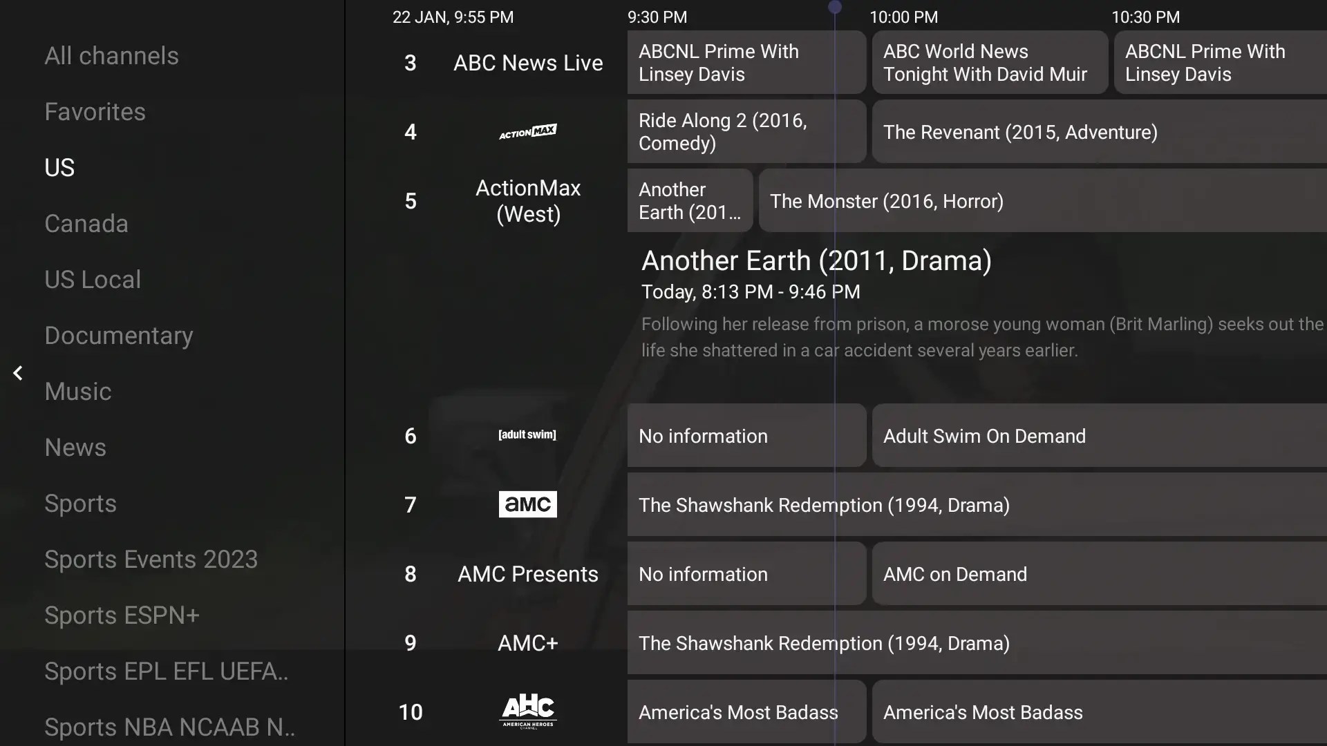
Task: Open the Sports NBA NCAAB category
Action: (169, 727)
